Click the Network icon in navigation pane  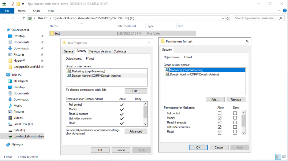(8, 144)
